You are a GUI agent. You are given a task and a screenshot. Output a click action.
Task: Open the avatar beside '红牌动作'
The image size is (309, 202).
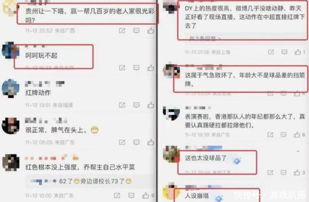tap(11, 89)
